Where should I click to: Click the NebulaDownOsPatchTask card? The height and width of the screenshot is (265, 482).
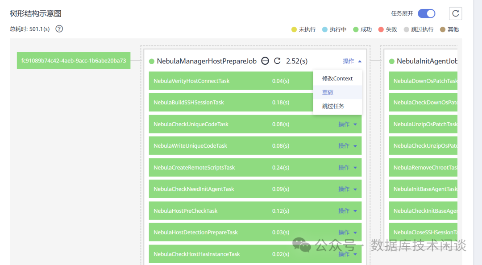[x=423, y=81]
